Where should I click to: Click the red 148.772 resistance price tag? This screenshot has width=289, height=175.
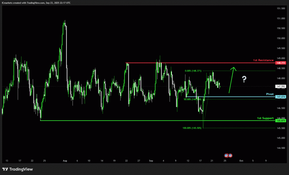(x=281, y=63)
